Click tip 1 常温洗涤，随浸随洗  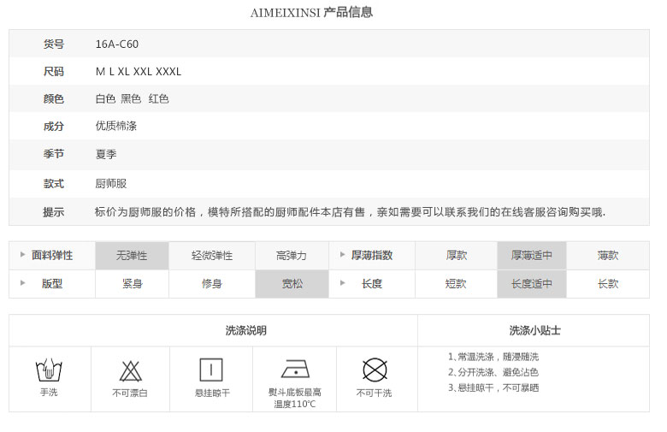pyautogui.click(x=493, y=357)
